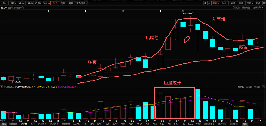Select the DMA indicator
266x126 pixels.
point(190,124)
